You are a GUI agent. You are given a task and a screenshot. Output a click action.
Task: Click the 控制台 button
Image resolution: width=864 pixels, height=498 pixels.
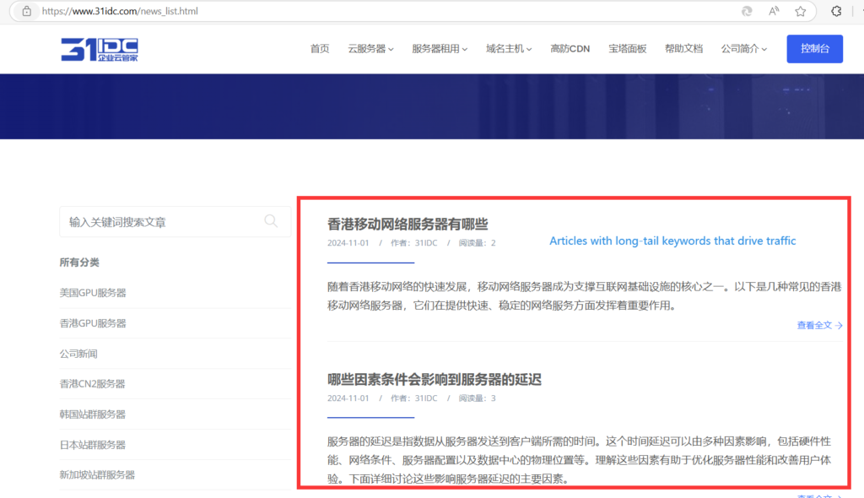coord(814,48)
